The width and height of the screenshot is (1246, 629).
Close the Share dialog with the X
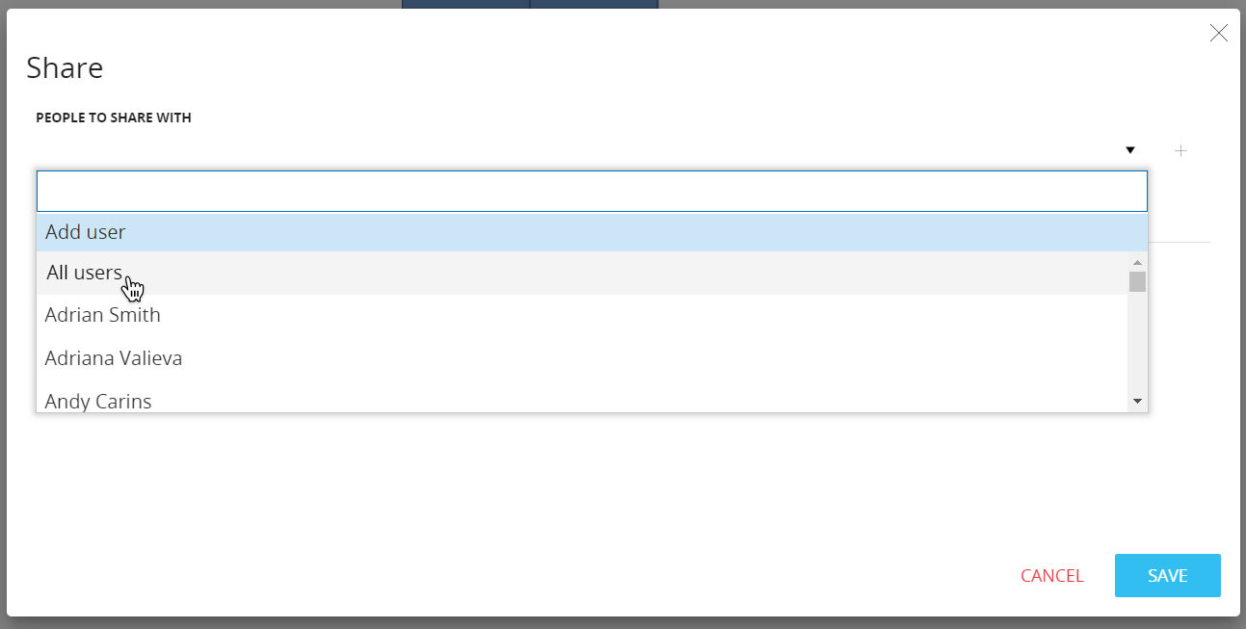click(1218, 34)
